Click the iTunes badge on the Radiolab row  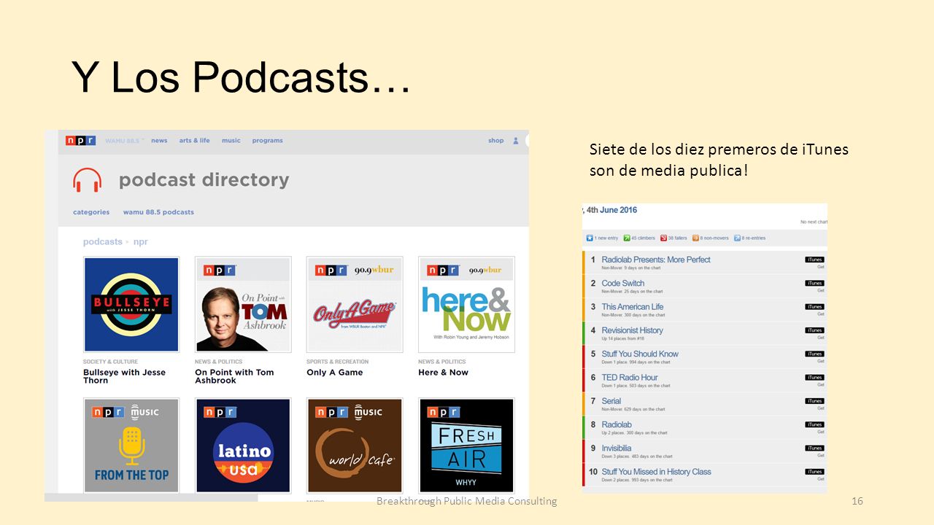coord(814,424)
